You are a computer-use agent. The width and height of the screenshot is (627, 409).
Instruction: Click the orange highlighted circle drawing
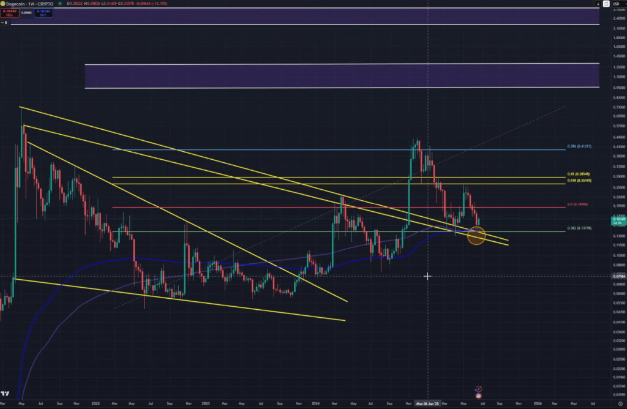pyautogui.click(x=475, y=235)
